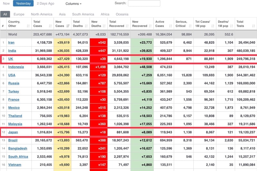Screen dimensions: 257x171
Task: Open the South Africa country link
Action: coord(18,157)
